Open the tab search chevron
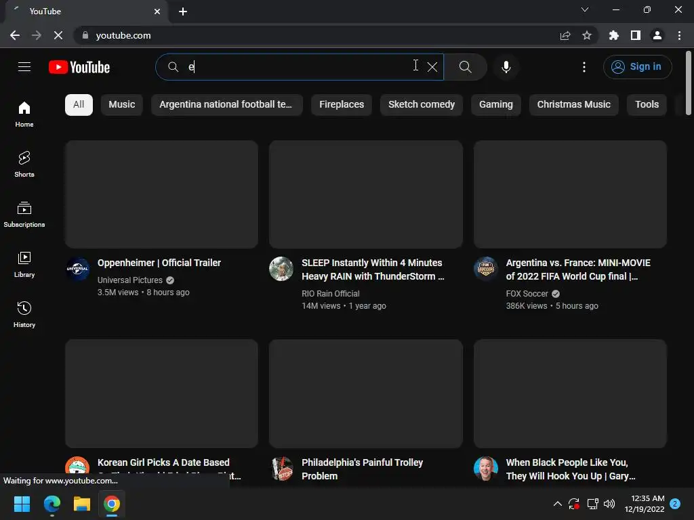Viewport: 694px width, 520px height. click(x=585, y=9)
